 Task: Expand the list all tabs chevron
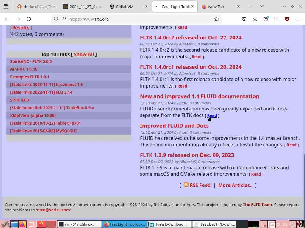coord(262,7)
